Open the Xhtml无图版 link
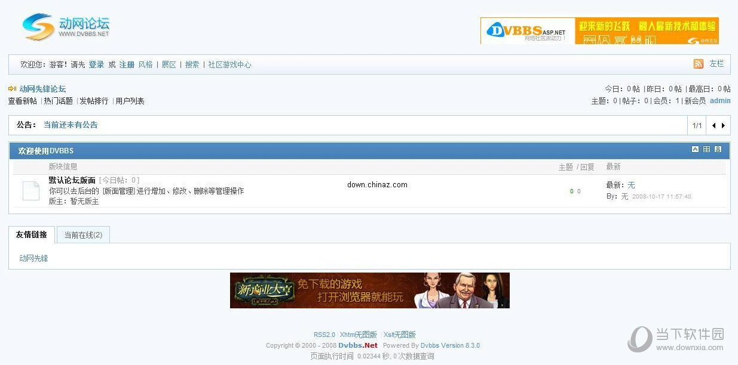The width and height of the screenshot is (738, 365). click(x=359, y=335)
